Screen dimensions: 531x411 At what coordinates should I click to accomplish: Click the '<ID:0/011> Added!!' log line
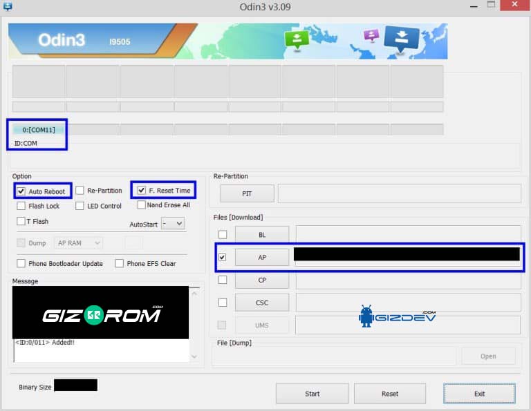tap(45, 343)
